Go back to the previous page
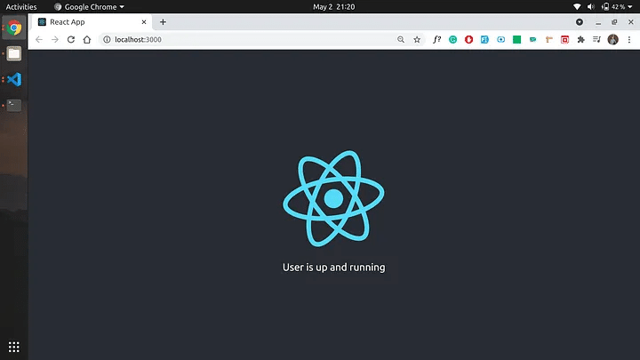 pyautogui.click(x=39, y=40)
